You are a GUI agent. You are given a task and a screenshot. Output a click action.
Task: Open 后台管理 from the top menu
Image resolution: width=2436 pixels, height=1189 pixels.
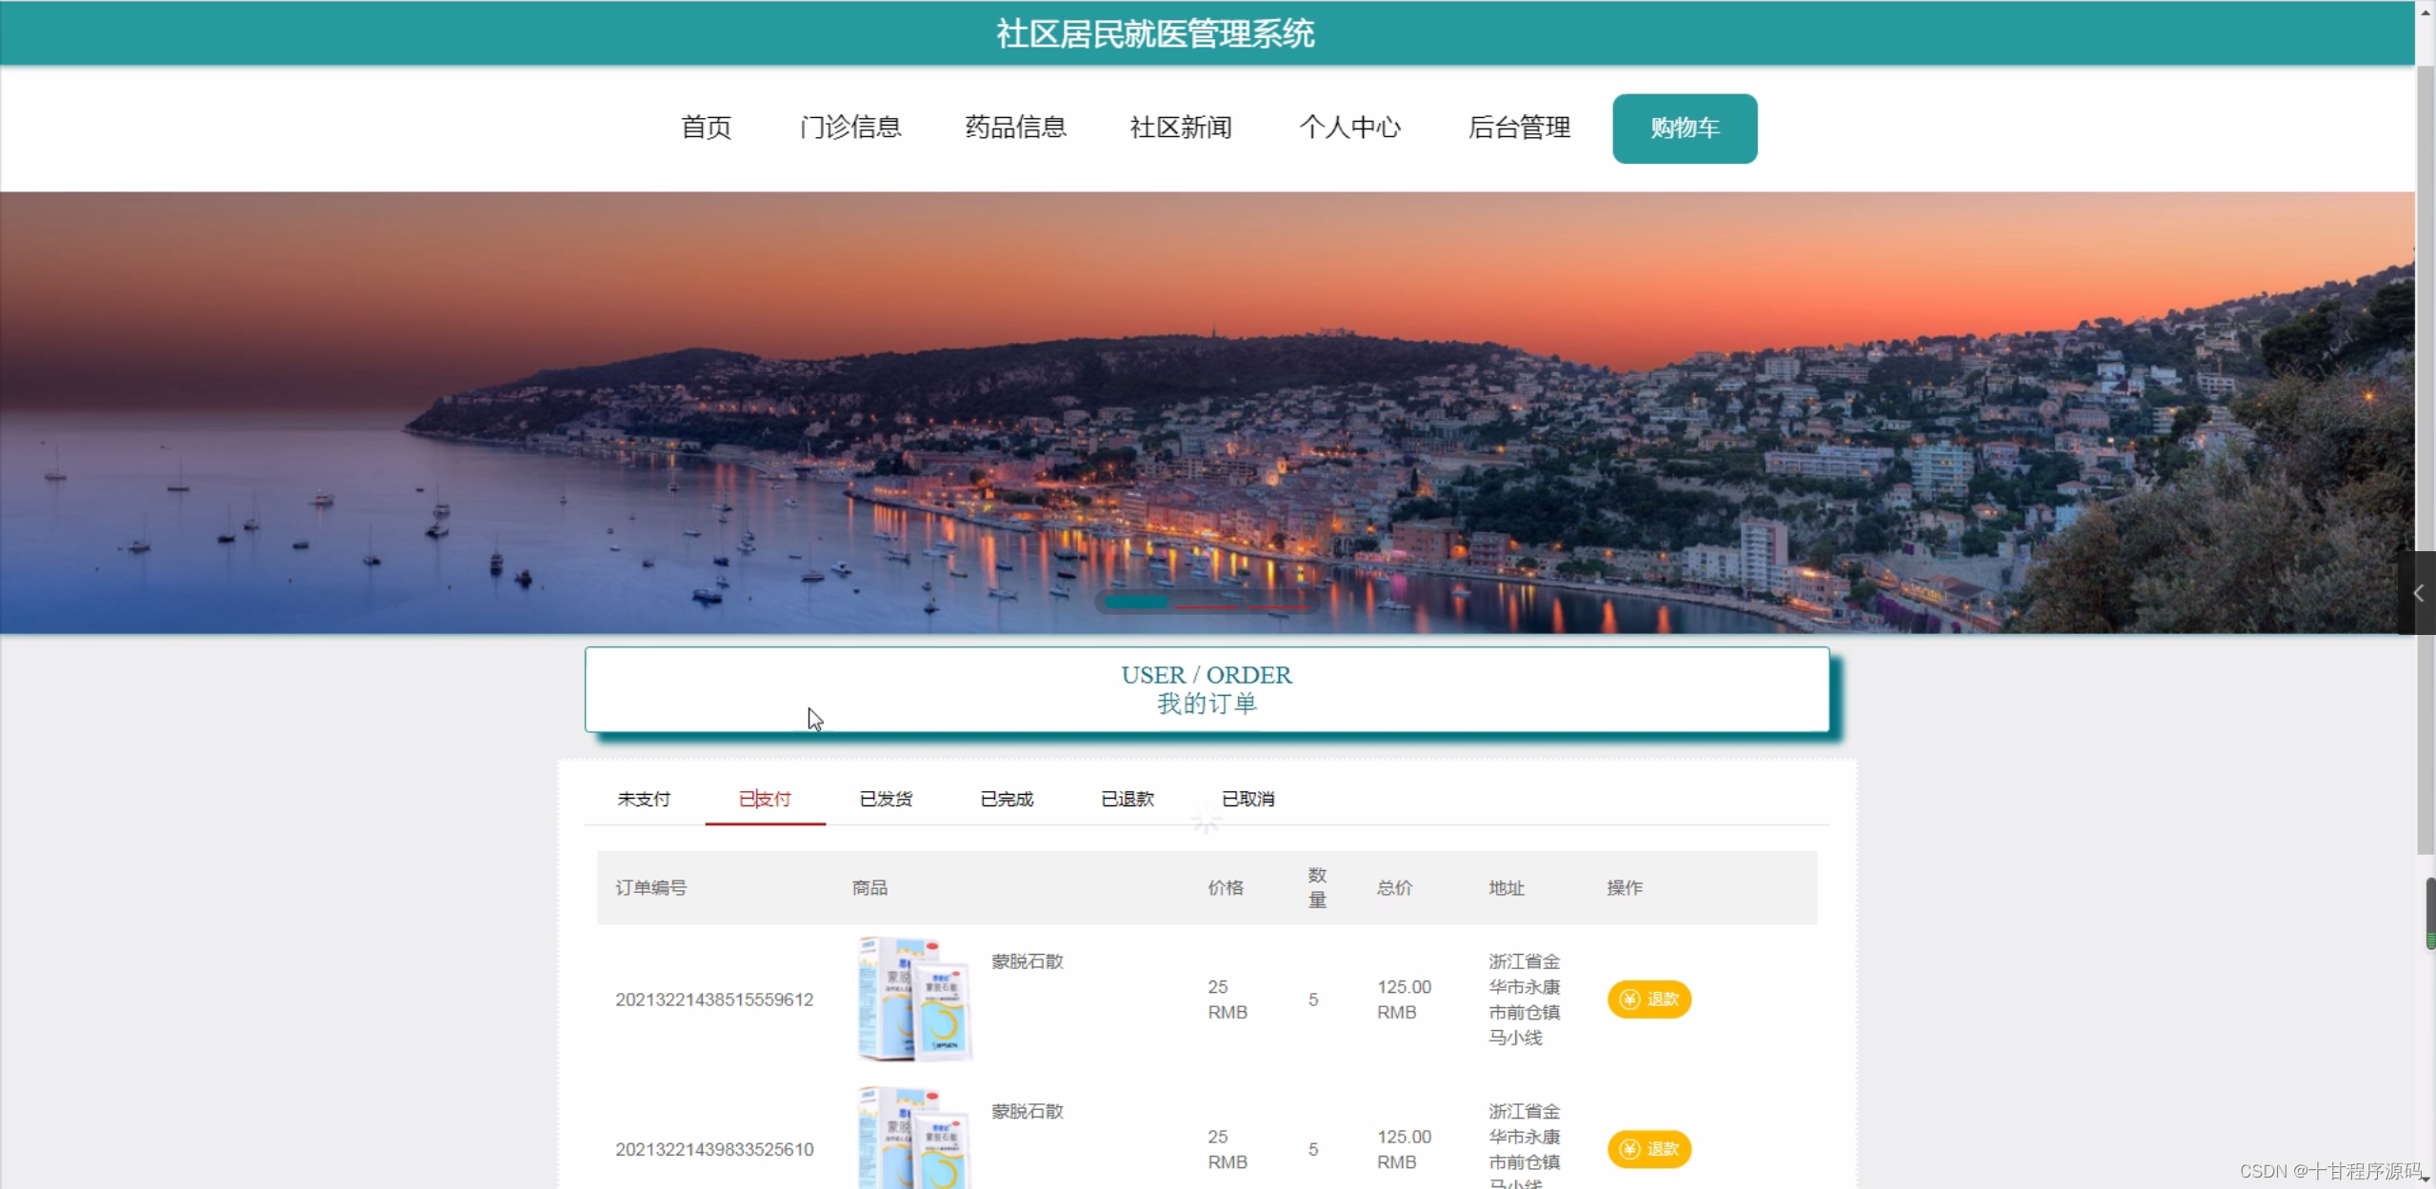tap(1519, 128)
